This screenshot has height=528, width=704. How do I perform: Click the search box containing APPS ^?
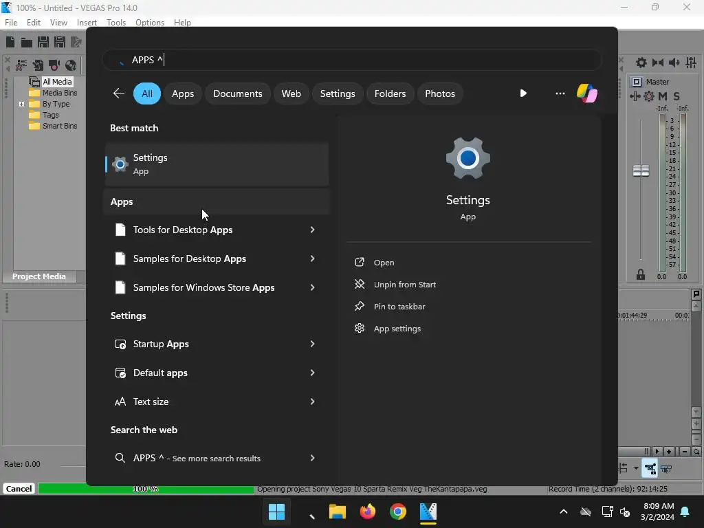tap(352, 60)
